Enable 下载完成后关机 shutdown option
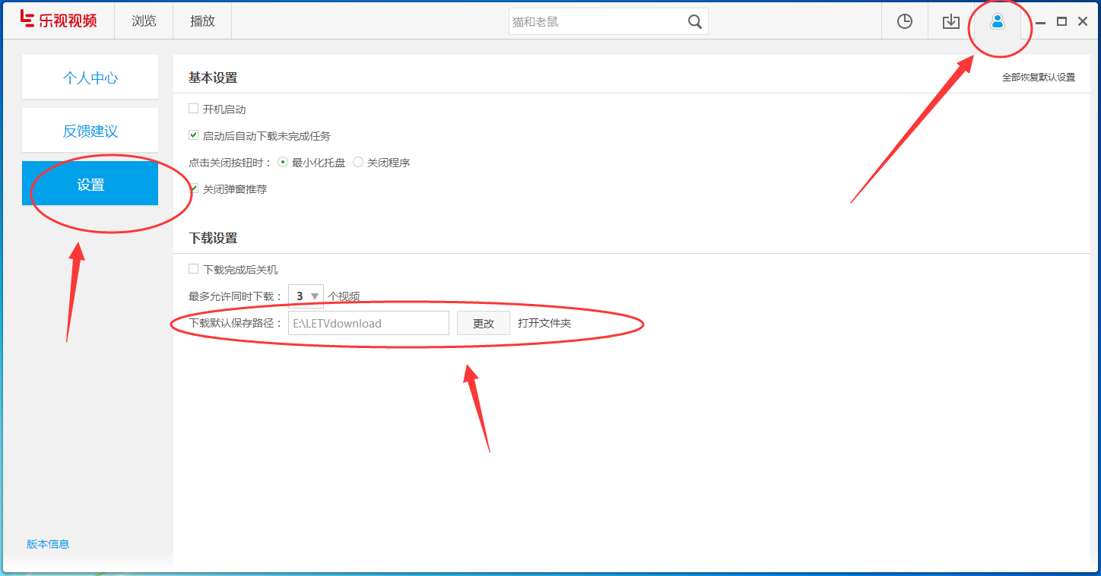 (193, 268)
